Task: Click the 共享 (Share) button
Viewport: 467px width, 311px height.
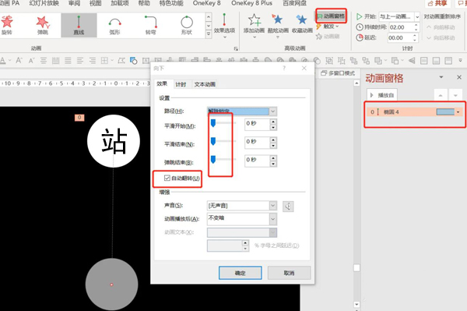Action: (x=437, y=3)
